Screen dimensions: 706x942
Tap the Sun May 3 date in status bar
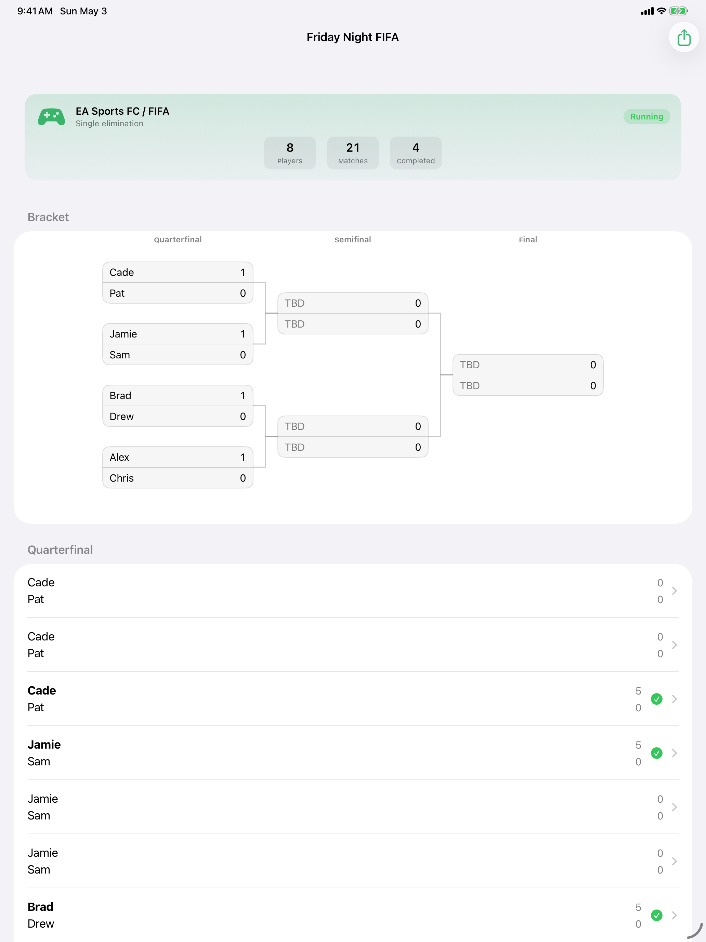coord(83,11)
